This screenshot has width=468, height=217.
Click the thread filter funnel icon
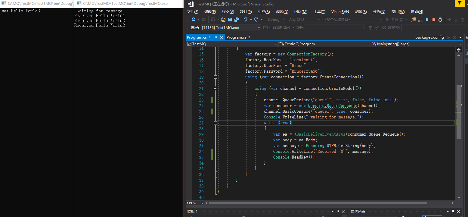(x=370, y=27)
